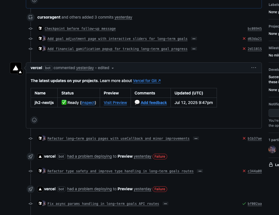Click the 'jh2-nextjs' project name cell

click(44, 103)
